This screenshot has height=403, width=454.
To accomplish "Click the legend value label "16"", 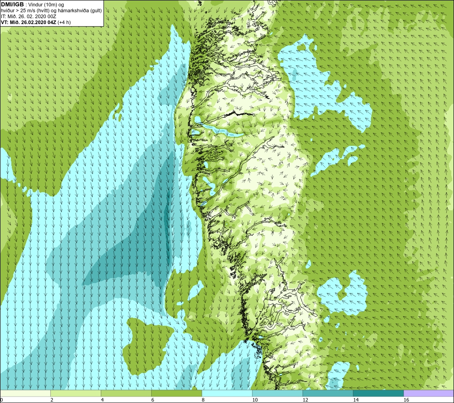I will 406,400.
